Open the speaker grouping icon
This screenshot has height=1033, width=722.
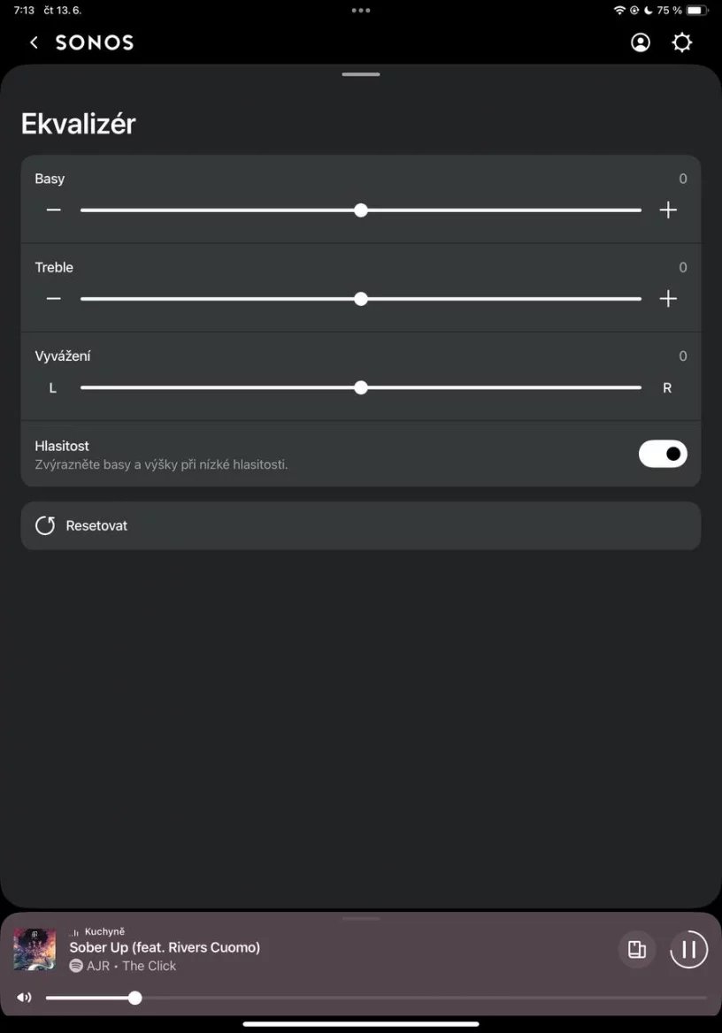(636, 950)
